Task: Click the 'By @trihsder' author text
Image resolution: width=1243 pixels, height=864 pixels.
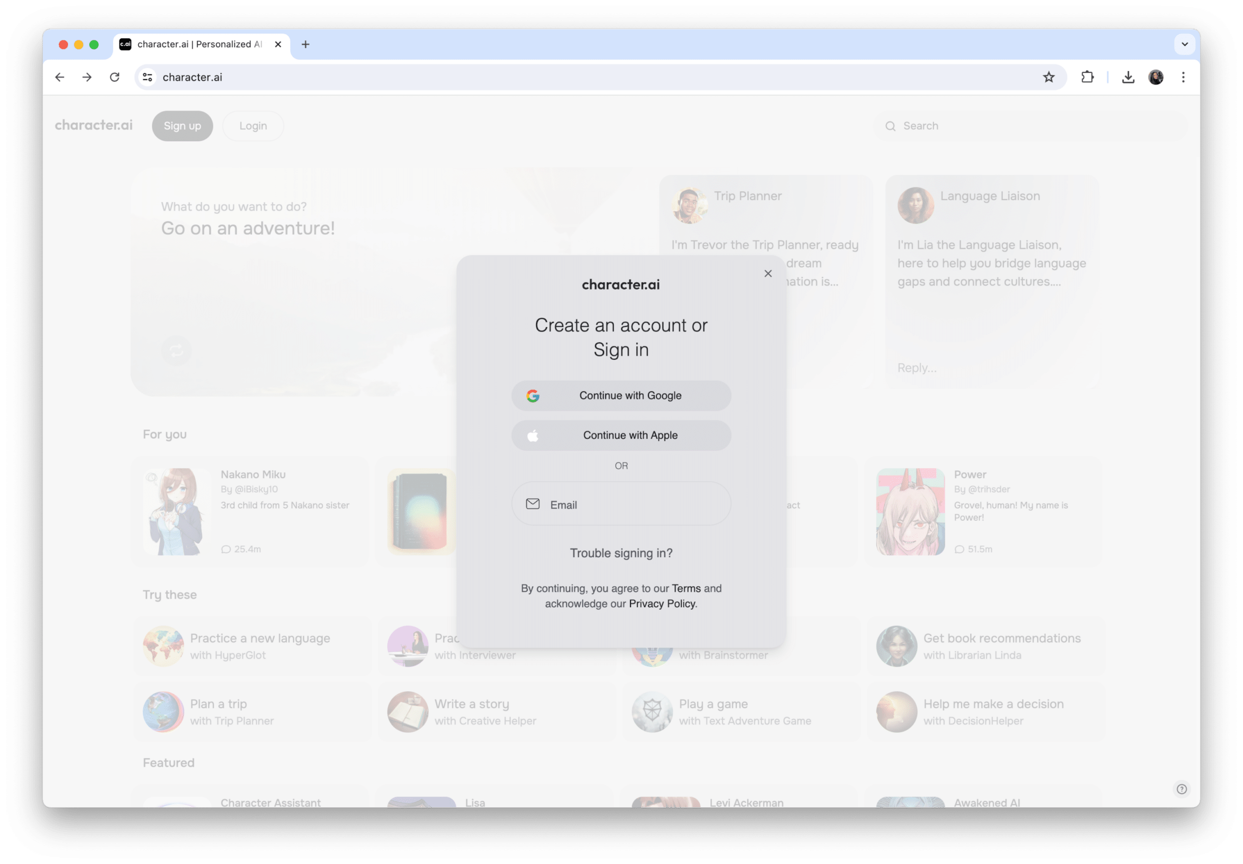Action: point(981,489)
